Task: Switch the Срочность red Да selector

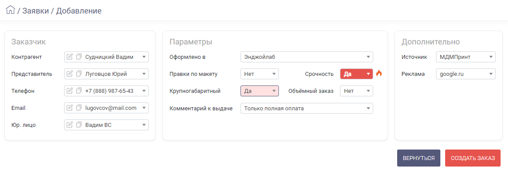Action: tap(357, 74)
